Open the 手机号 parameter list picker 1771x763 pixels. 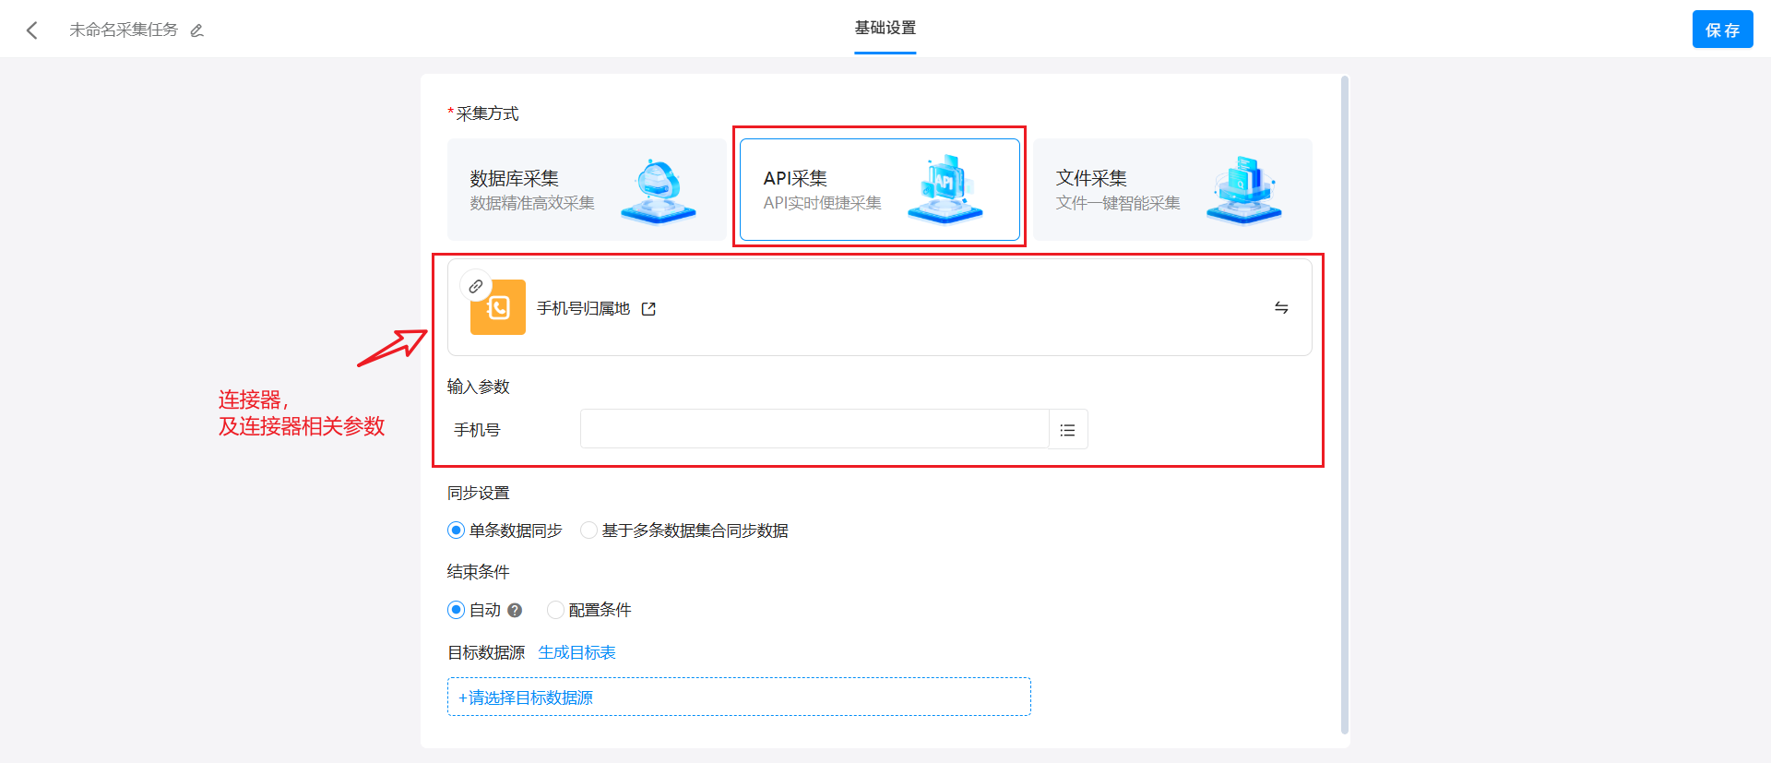[1068, 430]
